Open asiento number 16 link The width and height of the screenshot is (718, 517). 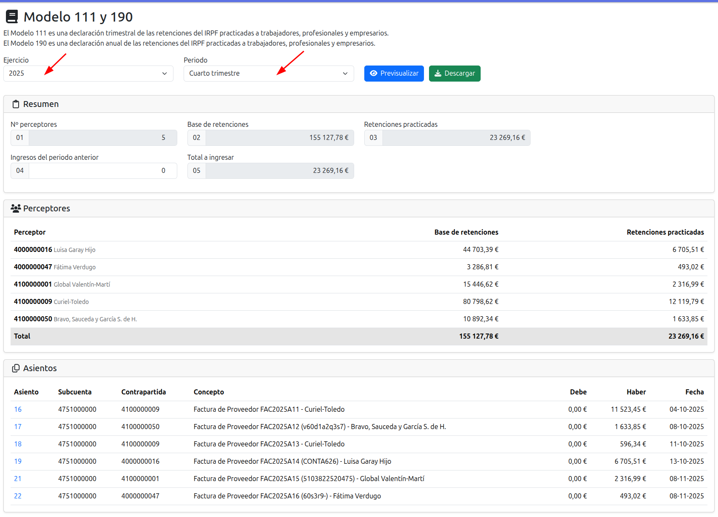pyautogui.click(x=18, y=410)
